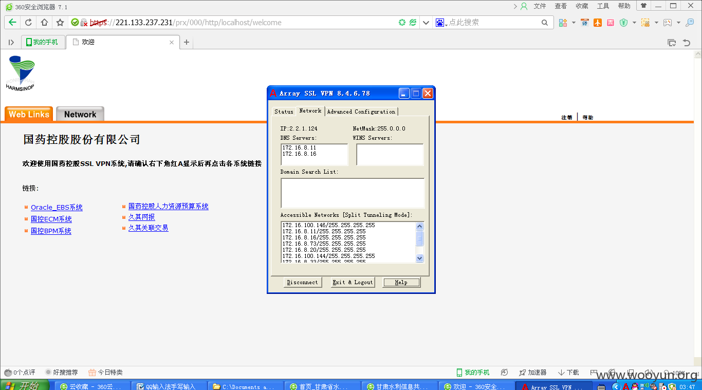Switch browser engine via the green e icon
702x390 pixels.
tap(413, 23)
